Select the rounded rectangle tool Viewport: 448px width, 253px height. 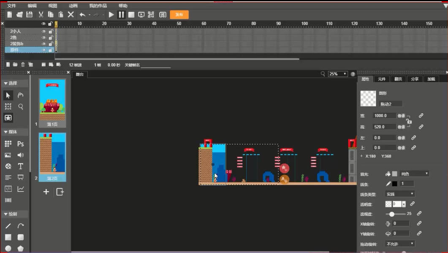(x=21, y=237)
